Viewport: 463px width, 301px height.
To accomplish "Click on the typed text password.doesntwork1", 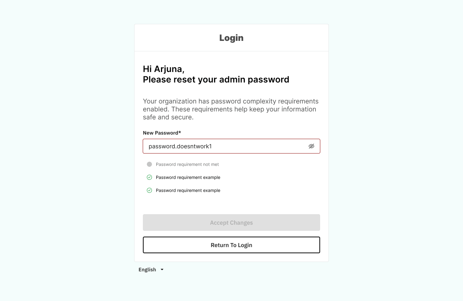I will (x=180, y=146).
